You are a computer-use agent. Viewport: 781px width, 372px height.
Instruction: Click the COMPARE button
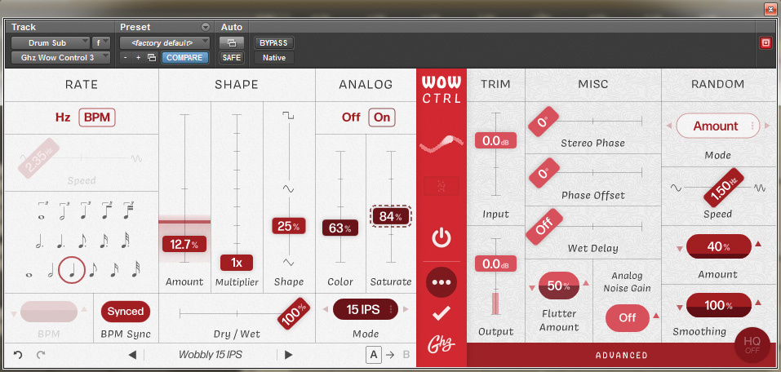184,58
